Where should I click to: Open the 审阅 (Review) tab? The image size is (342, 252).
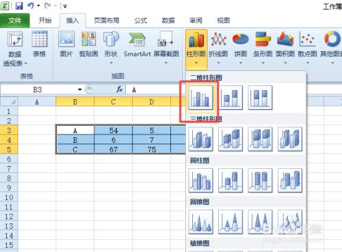[x=196, y=20]
